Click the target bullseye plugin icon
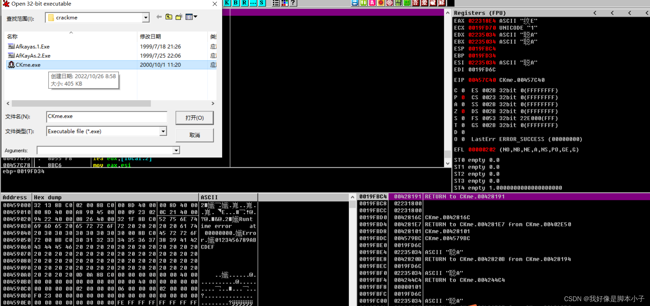Viewport: 650px width, 306px height. (390, 3)
